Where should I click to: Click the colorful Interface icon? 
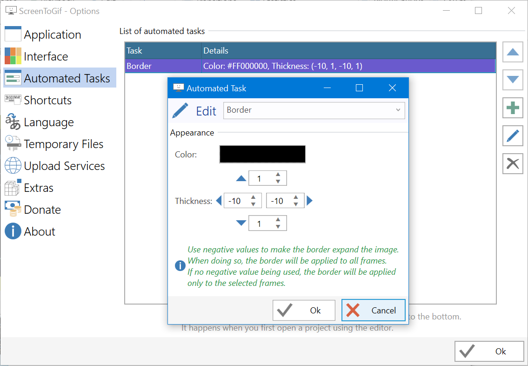13,56
